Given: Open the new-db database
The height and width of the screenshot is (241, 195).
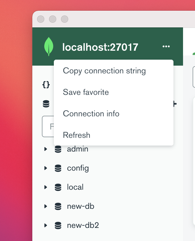Looking at the screenshot, I should tap(80, 206).
